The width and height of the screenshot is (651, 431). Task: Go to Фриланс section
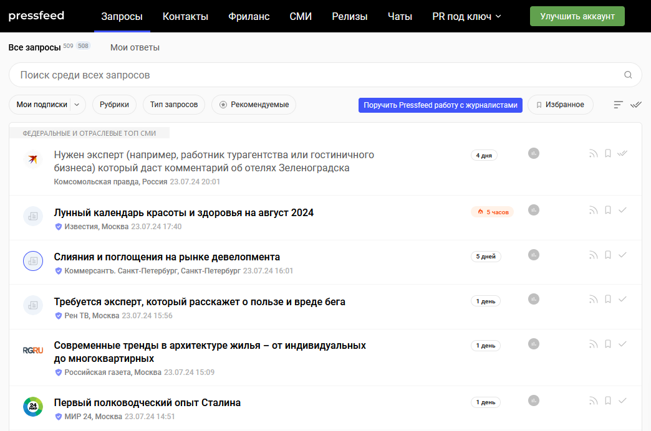point(249,16)
